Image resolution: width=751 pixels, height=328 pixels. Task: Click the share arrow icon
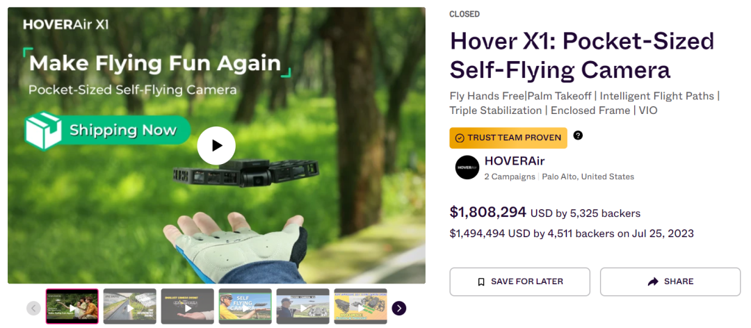pos(652,281)
